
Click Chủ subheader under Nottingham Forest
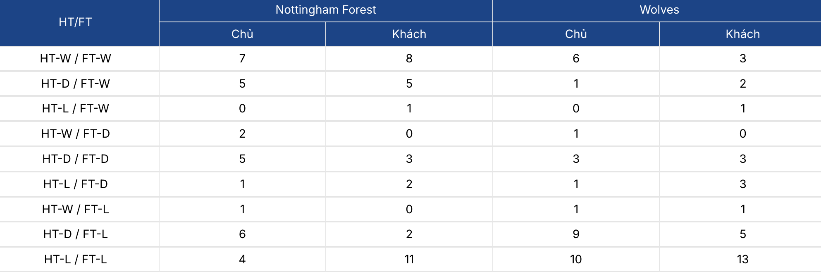tap(242, 34)
